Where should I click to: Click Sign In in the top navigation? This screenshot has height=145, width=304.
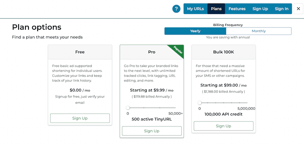click(x=282, y=9)
